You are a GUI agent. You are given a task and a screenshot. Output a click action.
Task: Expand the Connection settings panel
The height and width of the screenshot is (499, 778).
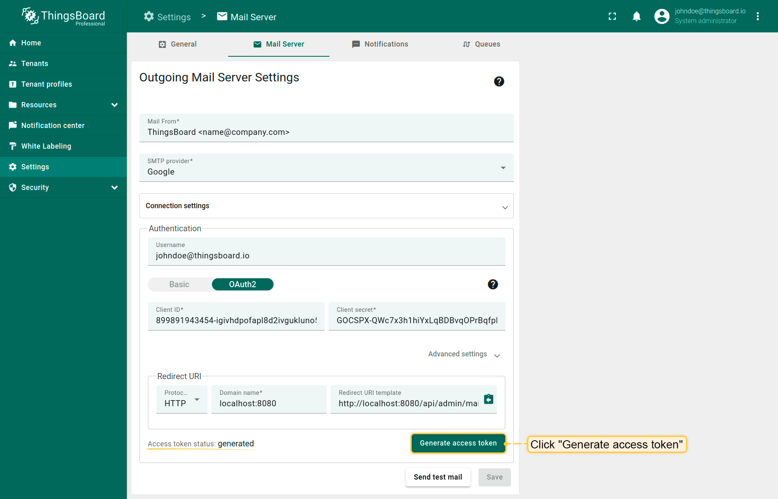[326, 206]
